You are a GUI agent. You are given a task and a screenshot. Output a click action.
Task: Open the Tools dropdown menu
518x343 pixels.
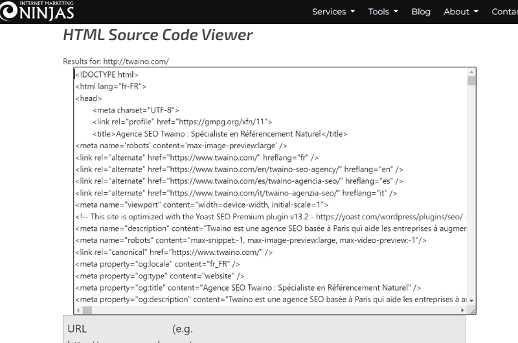(x=383, y=12)
